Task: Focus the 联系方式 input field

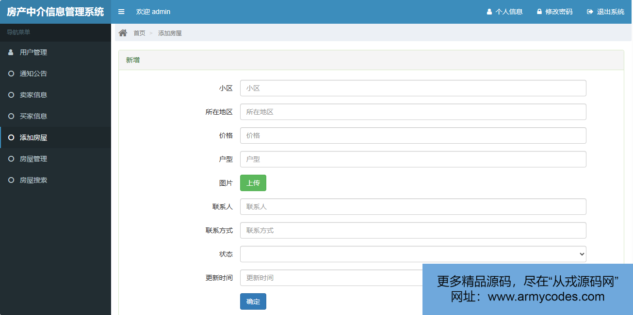Action: click(x=413, y=230)
